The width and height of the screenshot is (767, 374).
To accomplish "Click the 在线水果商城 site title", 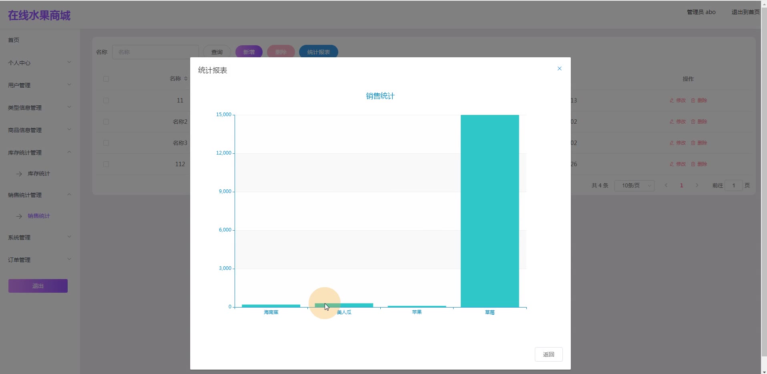I will click(x=39, y=16).
